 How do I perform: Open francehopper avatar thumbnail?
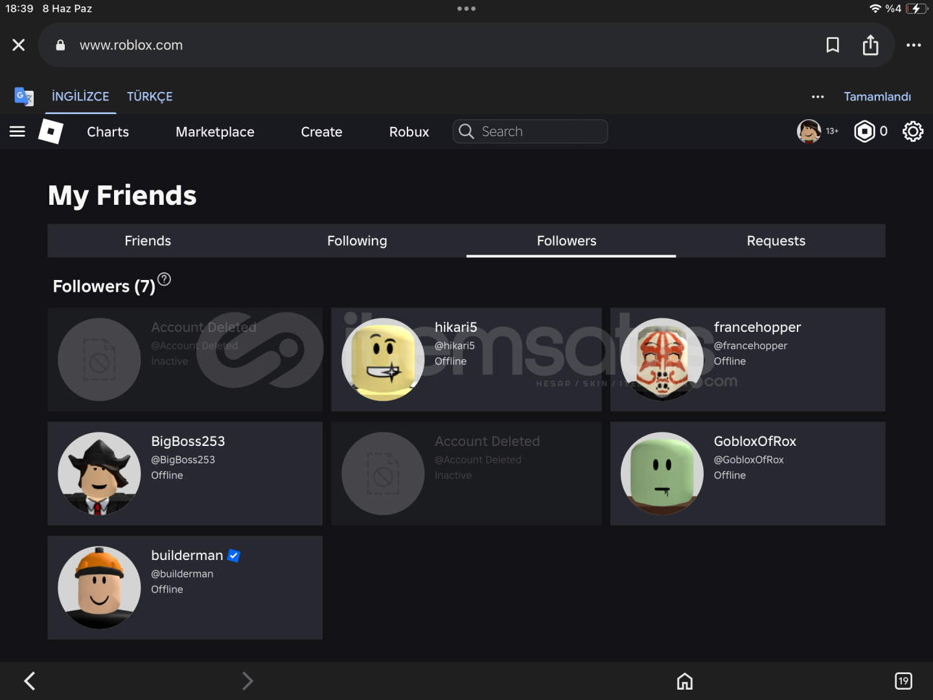tap(662, 359)
